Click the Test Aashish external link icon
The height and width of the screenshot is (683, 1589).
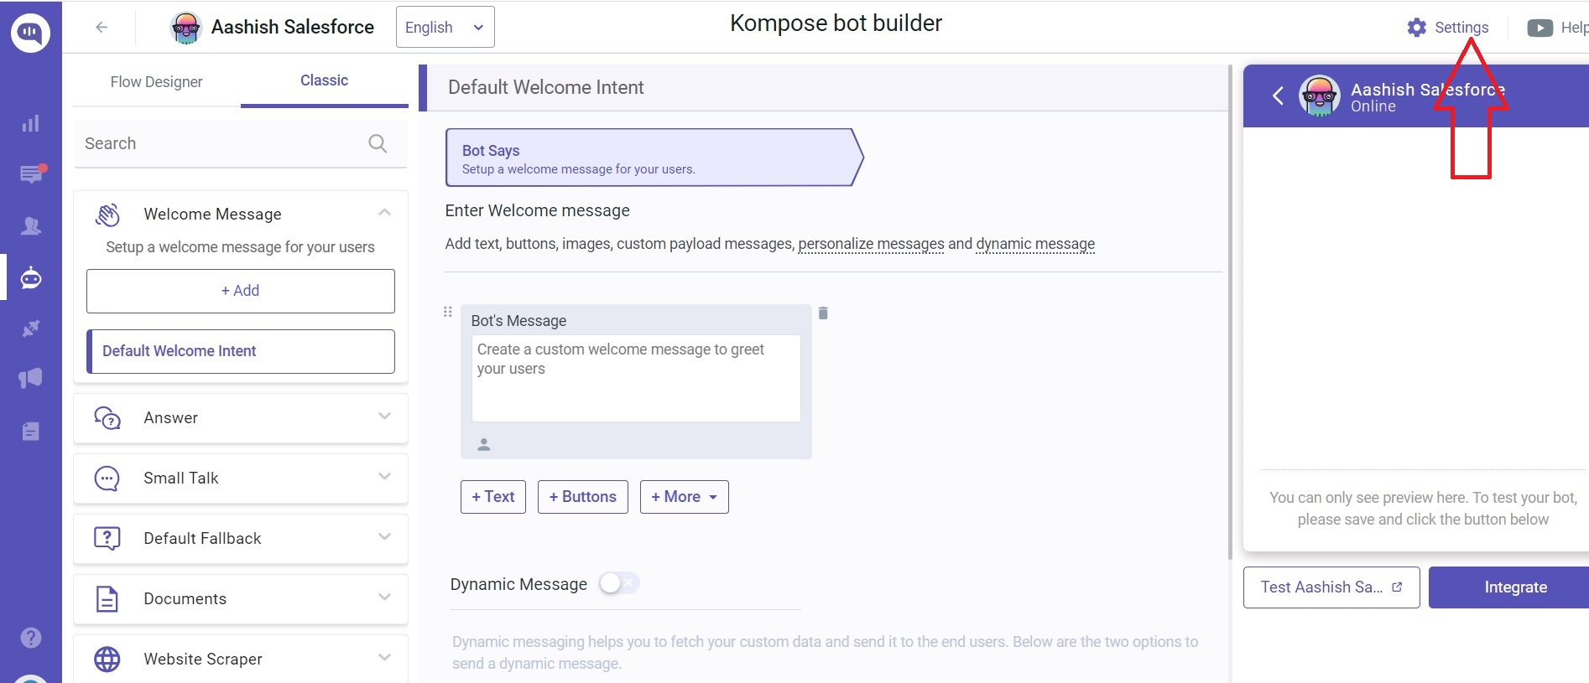(1396, 587)
